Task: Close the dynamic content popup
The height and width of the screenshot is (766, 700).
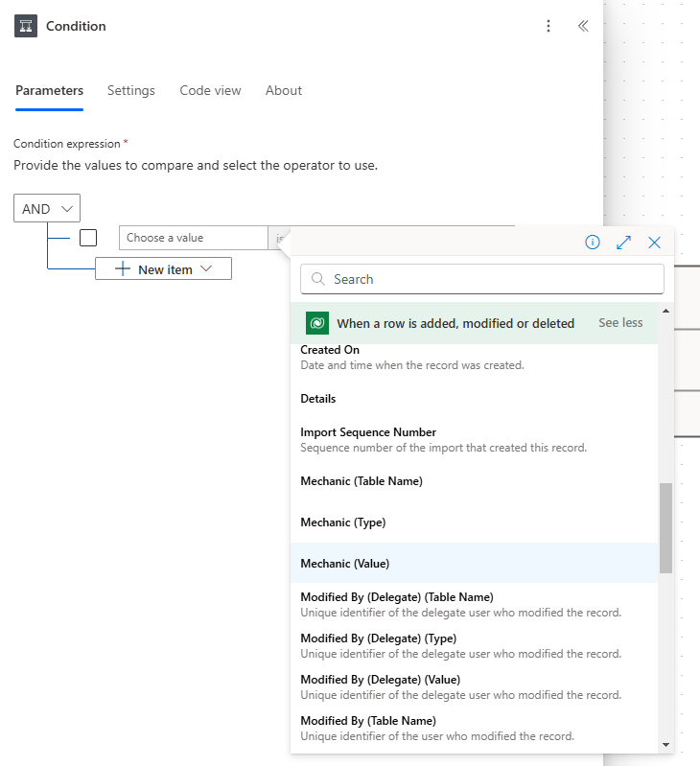Action: [x=654, y=243]
